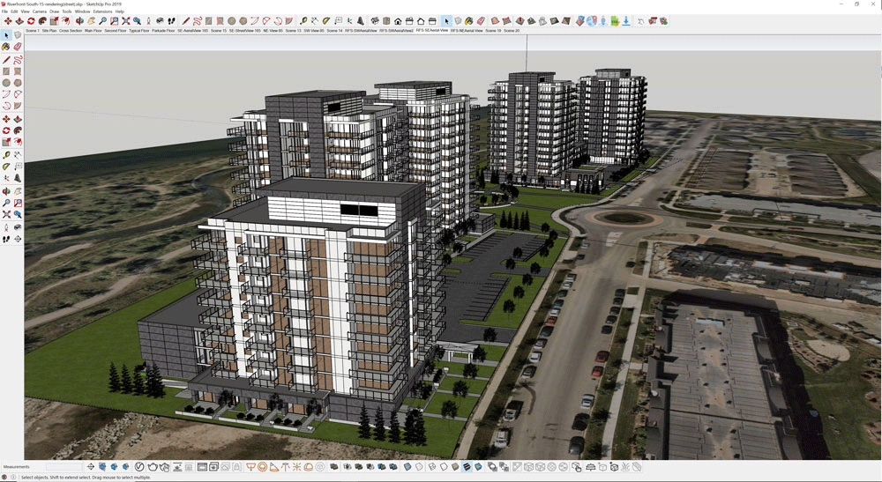Image resolution: width=882 pixels, height=482 pixels.
Task: Open the Window menu
Action: (x=82, y=11)
